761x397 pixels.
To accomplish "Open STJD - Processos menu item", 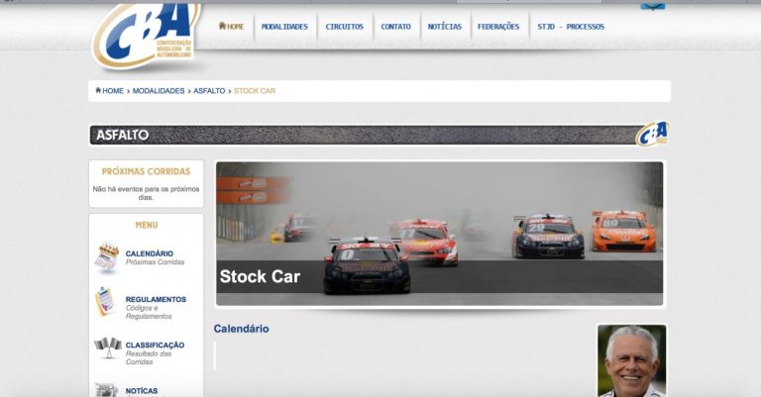I will pyautogui.click(x=570, y=27).
